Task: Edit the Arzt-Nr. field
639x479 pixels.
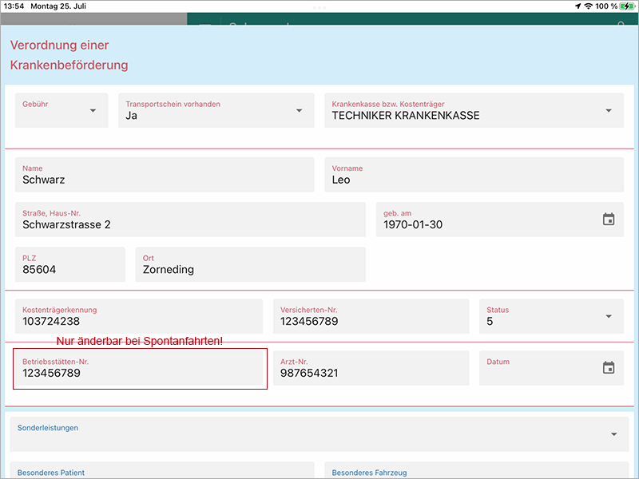Action: point(371,368)
